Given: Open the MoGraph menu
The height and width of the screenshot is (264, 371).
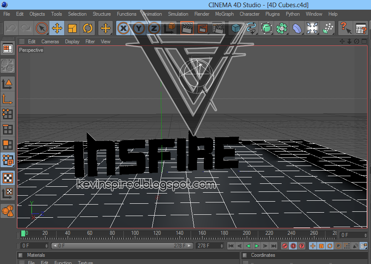Looking at the screenshot, I should tap(225, 14).
